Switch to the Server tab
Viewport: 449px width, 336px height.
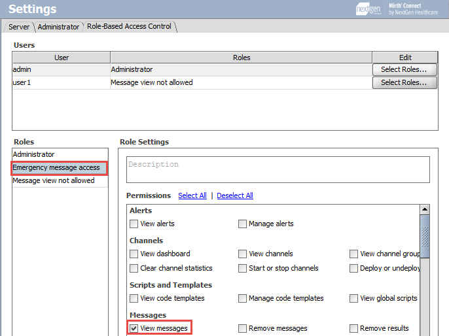pos(18,27)
